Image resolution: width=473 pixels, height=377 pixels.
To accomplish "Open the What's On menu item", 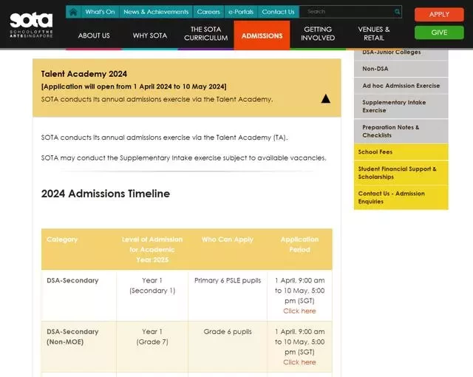I will point(101,12).
